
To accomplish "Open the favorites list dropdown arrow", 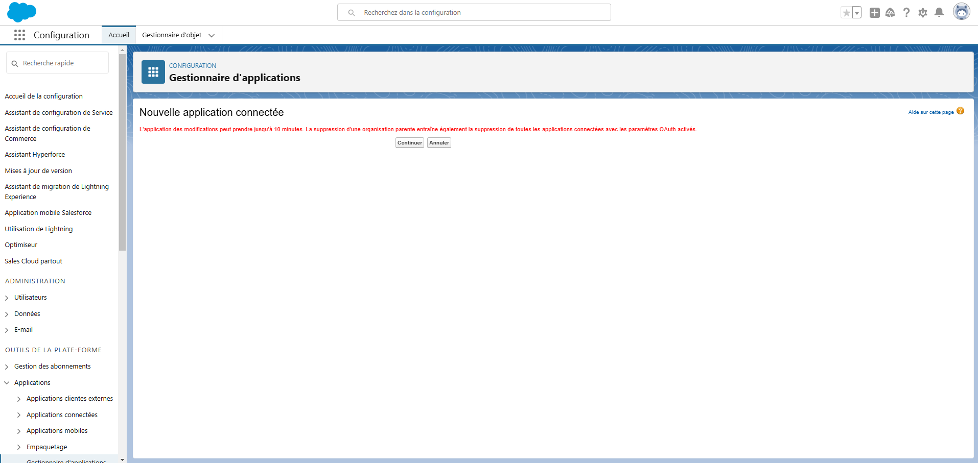I will coord(857,13).
